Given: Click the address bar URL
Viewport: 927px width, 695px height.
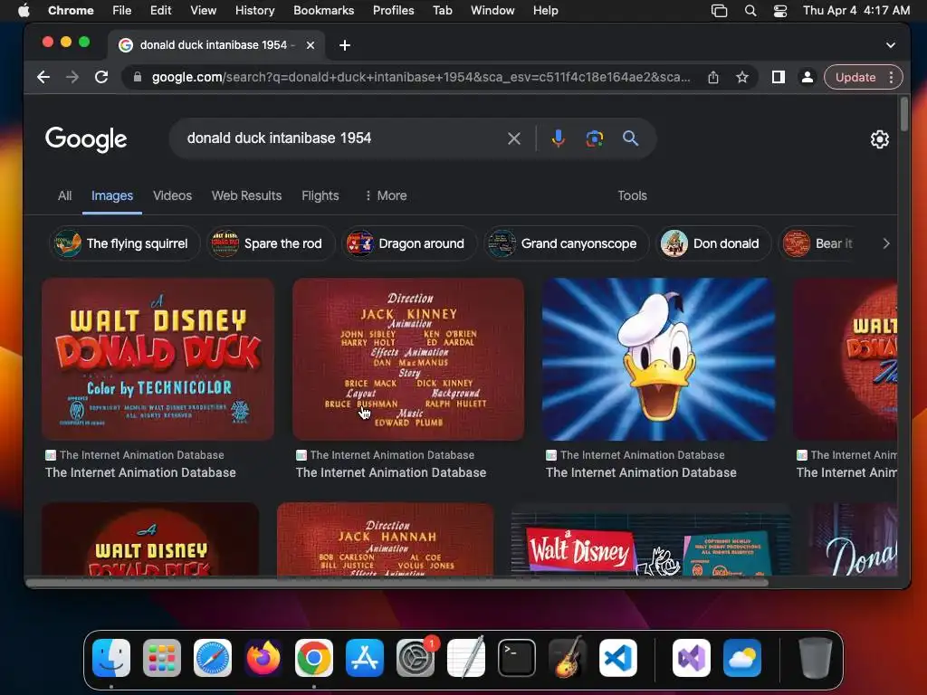Looking at the screenshot, I should point(421,78).
